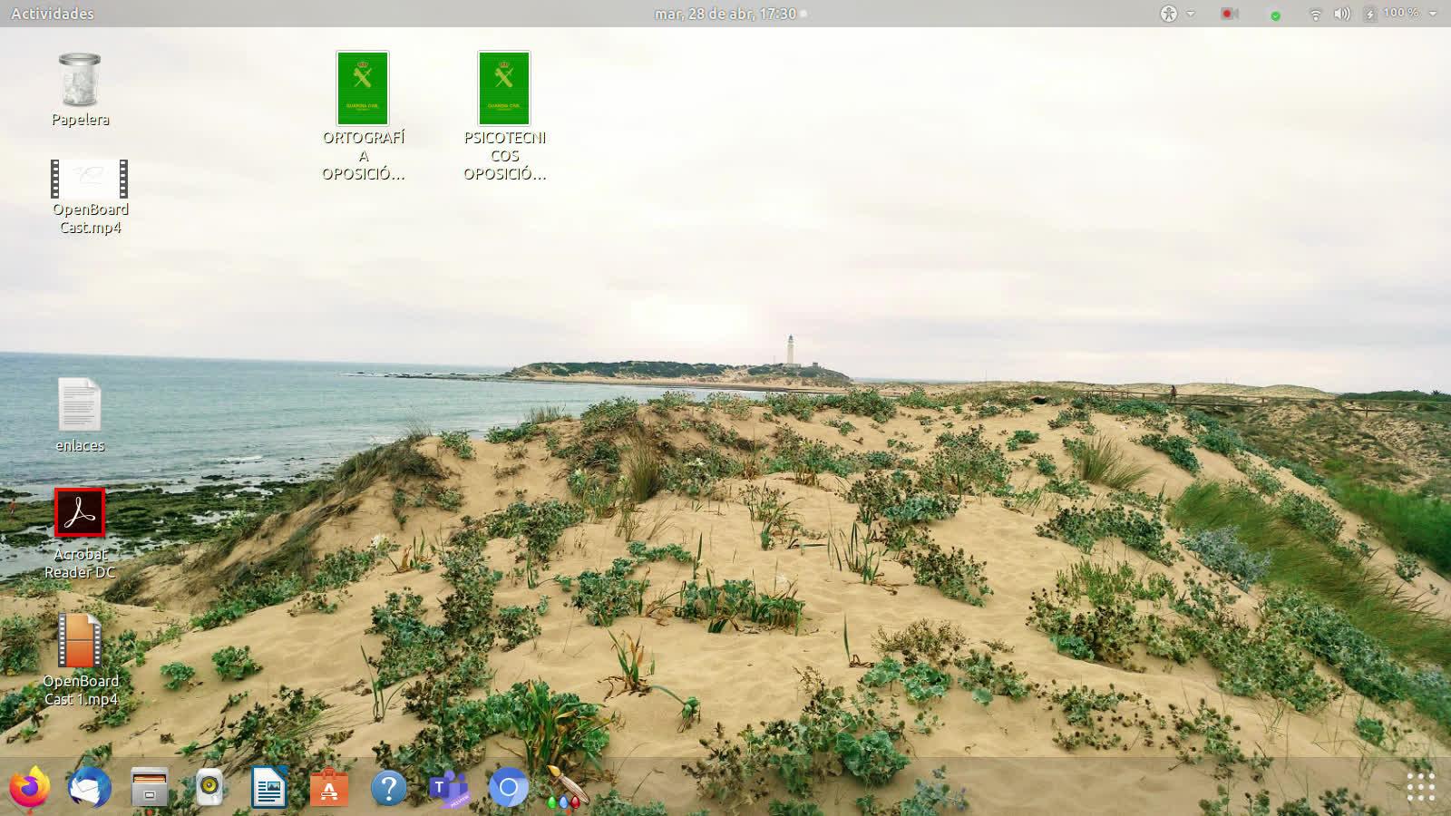Show all applications grid

pos(1420,787)
